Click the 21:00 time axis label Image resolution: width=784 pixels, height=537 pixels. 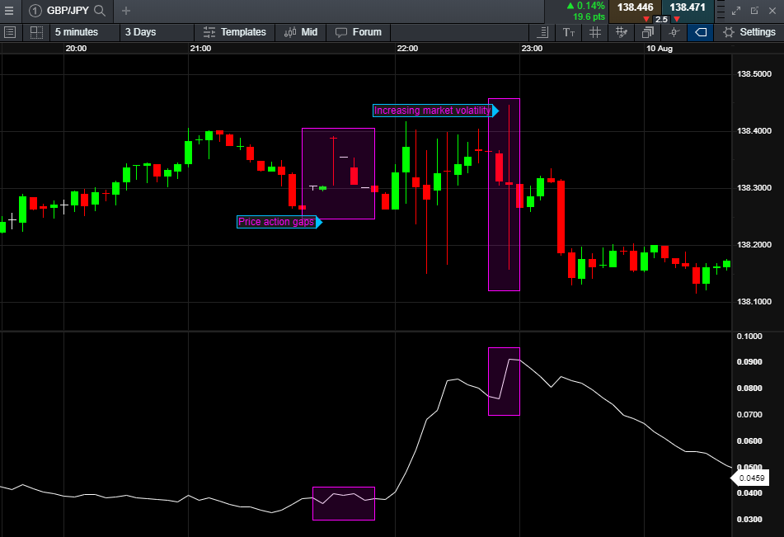200,49
